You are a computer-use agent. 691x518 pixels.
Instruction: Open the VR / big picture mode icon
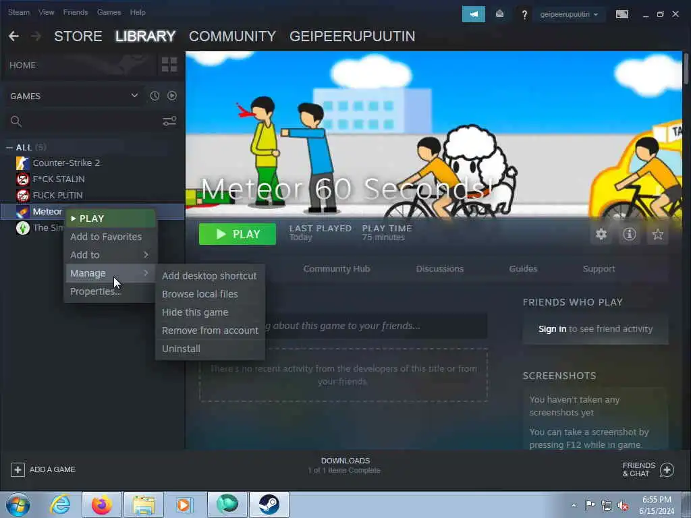621,14
